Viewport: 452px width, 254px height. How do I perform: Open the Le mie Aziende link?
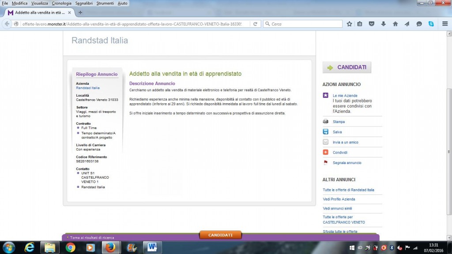pos(345,96)
